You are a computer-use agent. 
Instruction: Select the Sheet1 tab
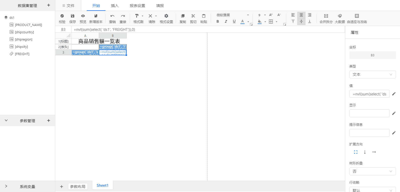point(102,185)
